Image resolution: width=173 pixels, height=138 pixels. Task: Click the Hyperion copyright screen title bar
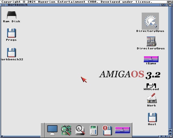[x=83, y=2]
